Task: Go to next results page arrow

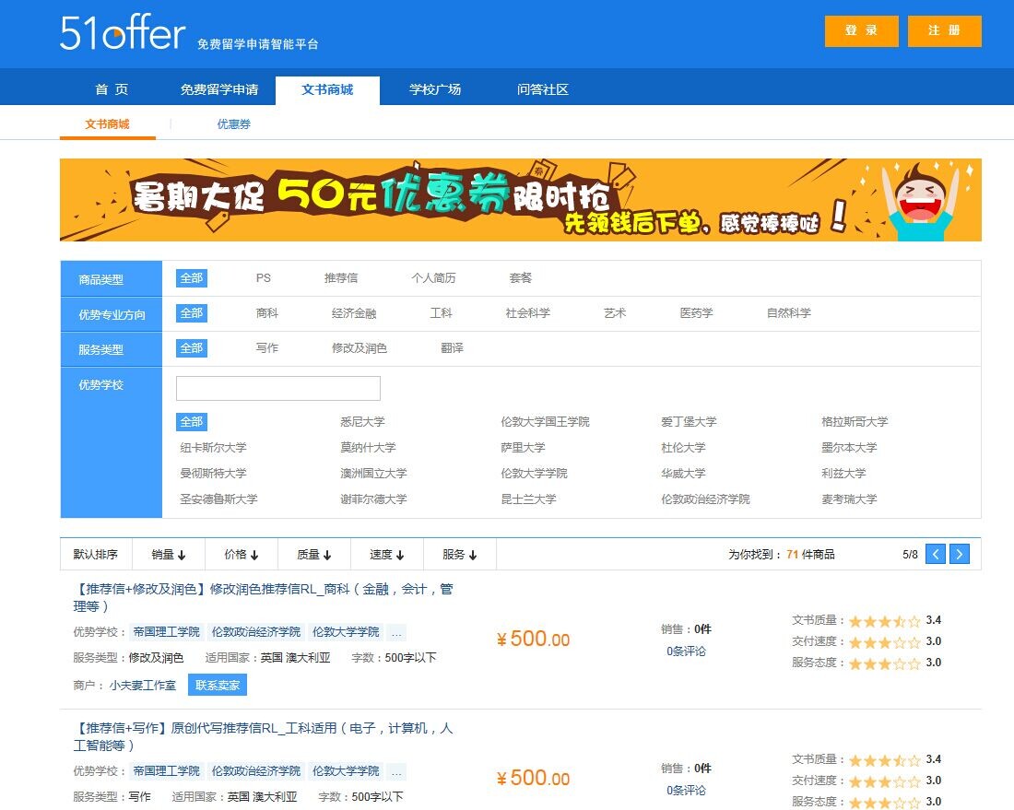Action: tap(960, 554)
